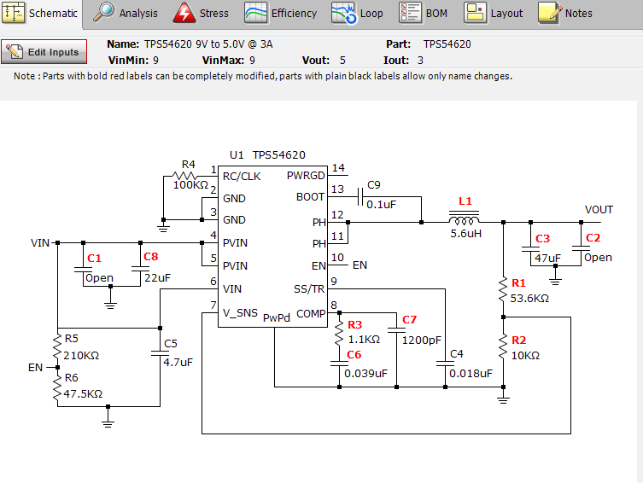Click the Notes pencil icon
The width and height of the screenshot is (643, 483).
point(550,12)
